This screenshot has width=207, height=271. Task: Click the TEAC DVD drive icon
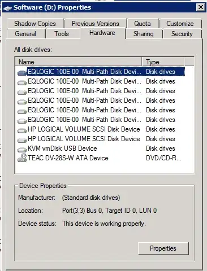pyautogui.click(x=22, y=158)
